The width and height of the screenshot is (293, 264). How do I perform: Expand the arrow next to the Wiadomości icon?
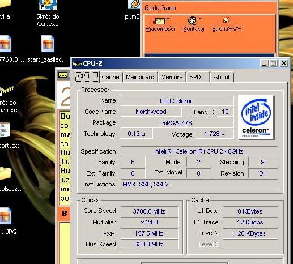[168, 19]
